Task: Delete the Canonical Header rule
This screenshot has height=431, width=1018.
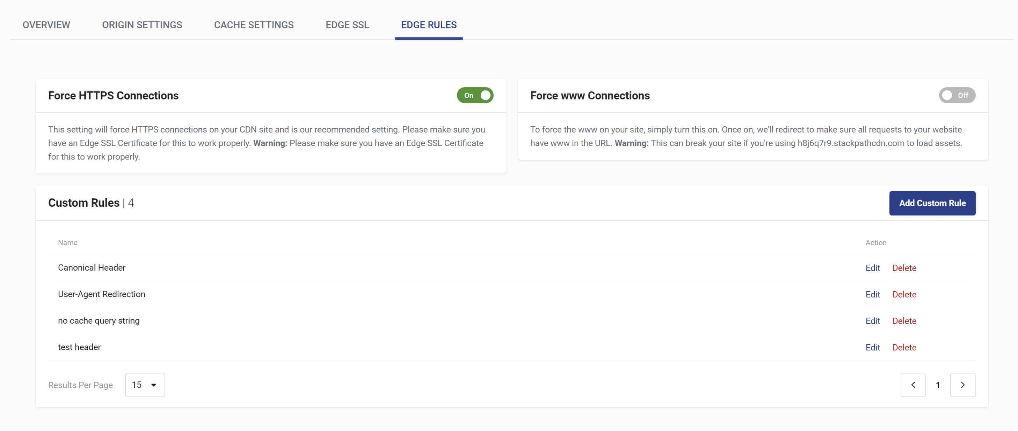Action: click(904, 268)
